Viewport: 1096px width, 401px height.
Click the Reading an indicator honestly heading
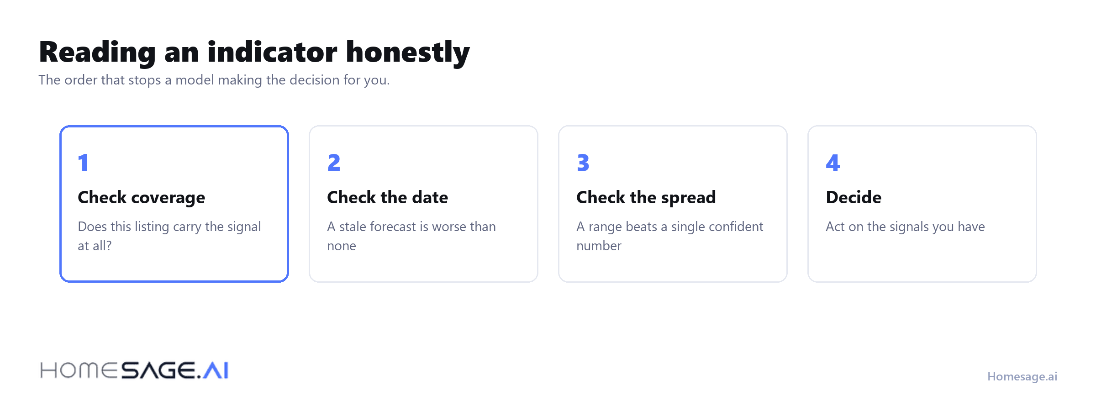pos(254,52)
